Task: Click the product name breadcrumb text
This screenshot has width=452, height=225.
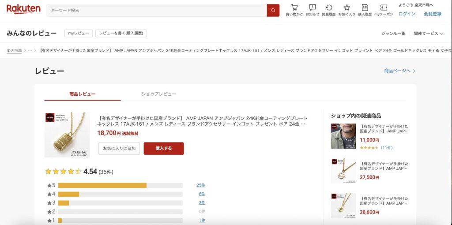Action: [245, 50]
